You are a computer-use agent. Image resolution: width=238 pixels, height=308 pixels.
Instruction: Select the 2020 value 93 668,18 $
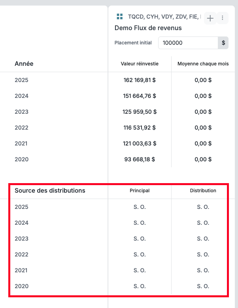click(x=140, y=159)
